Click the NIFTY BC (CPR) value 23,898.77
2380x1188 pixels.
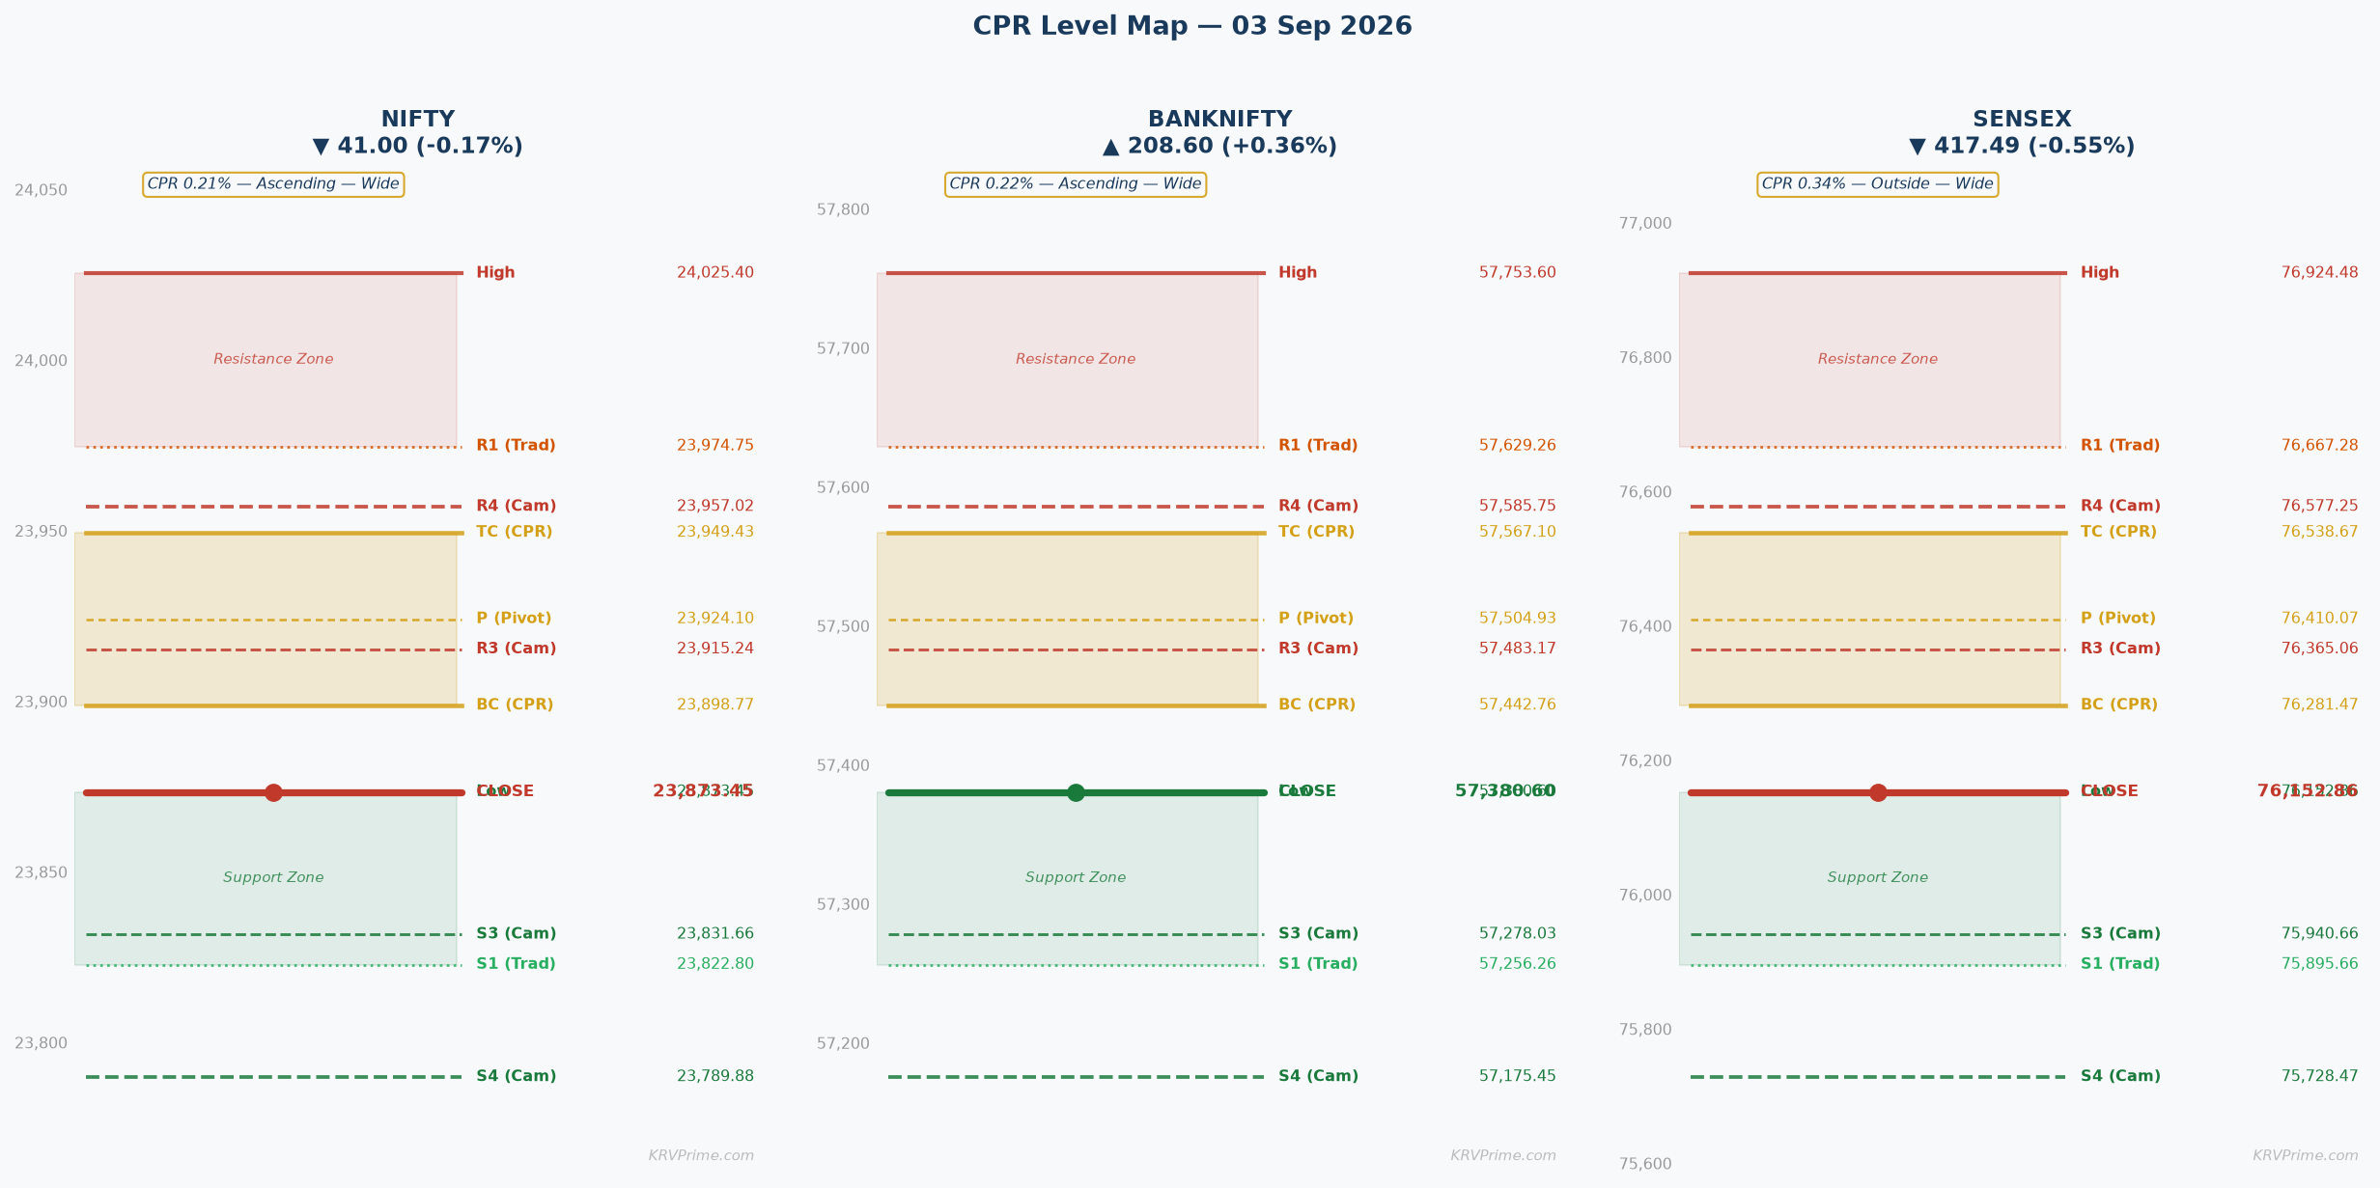click(715, 705)
